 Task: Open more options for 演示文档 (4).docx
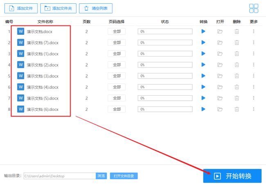(x=254, y=87)
